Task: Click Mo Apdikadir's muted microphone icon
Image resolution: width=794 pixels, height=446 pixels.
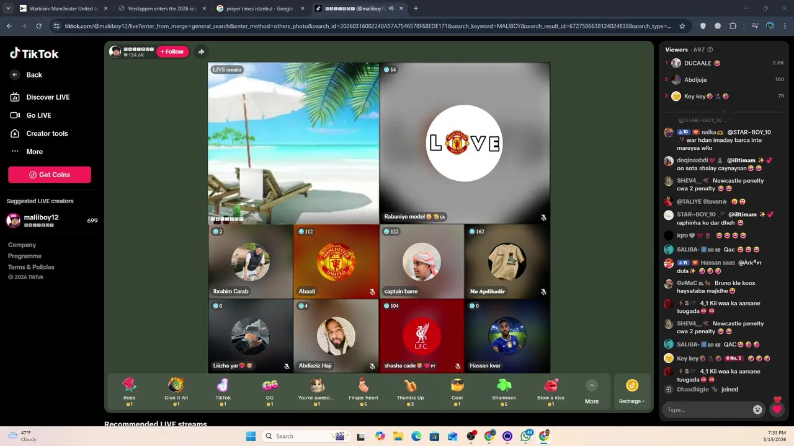Action: (x=543, y=292)
